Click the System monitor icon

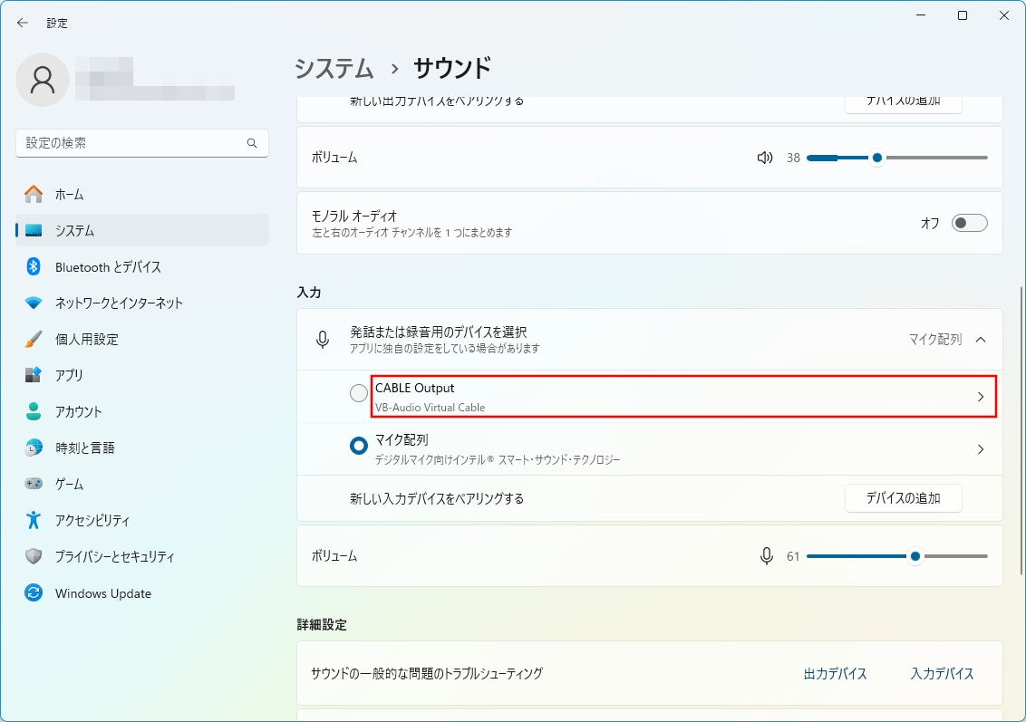click(x=34, y=230)
